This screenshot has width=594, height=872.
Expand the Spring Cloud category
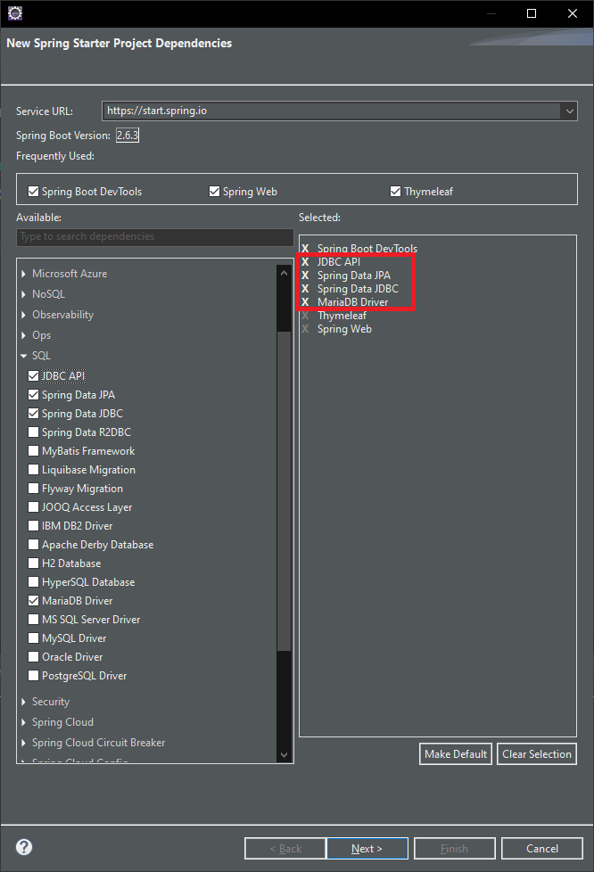(23, 722)
